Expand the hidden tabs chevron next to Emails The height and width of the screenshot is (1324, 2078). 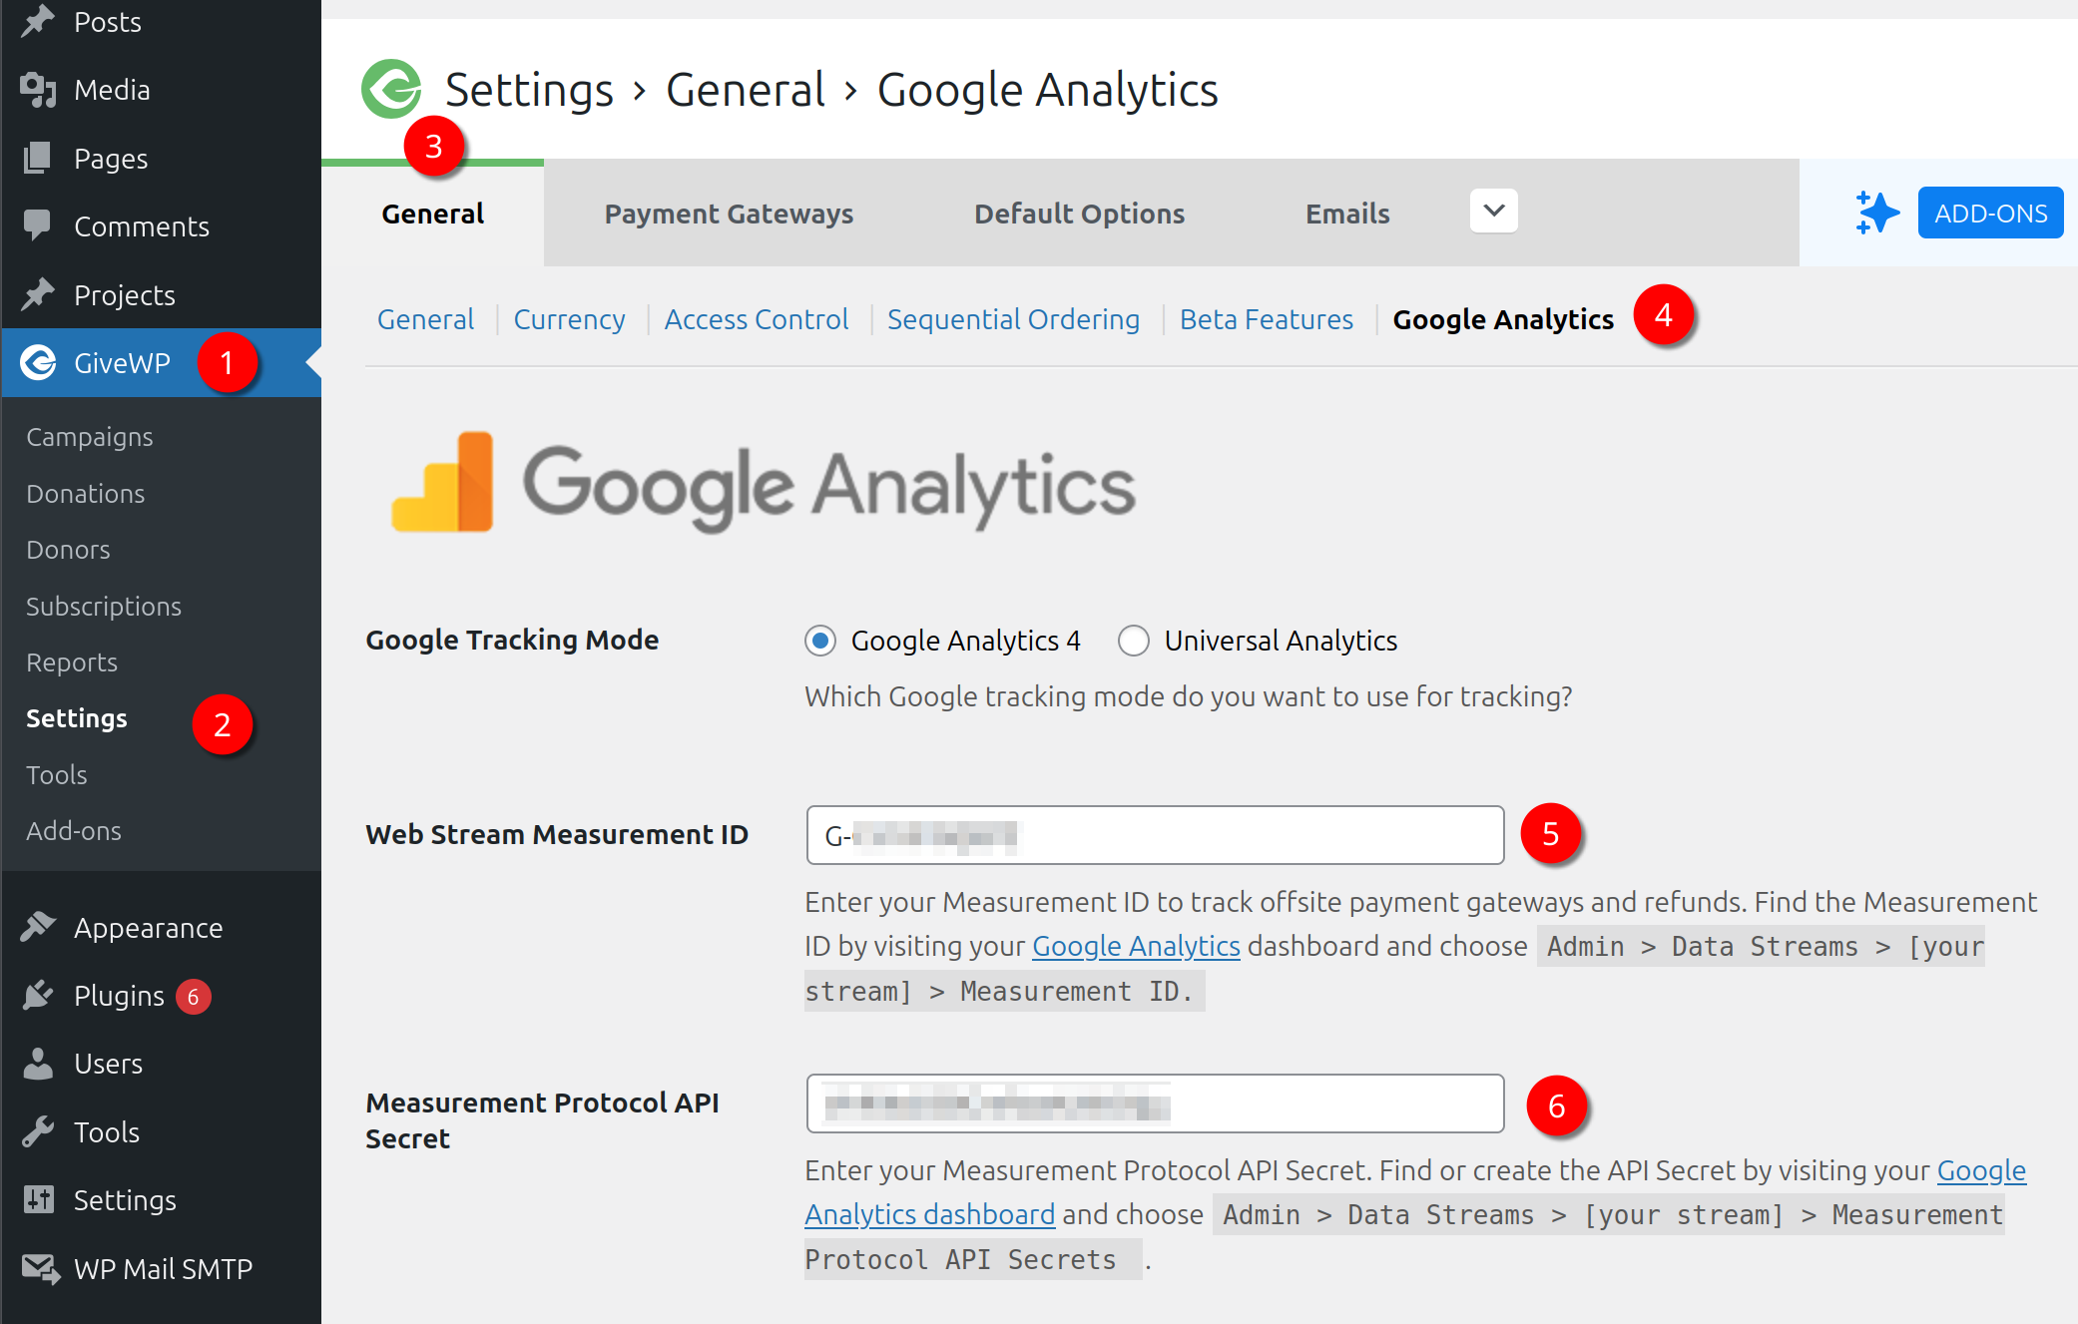1492,212
